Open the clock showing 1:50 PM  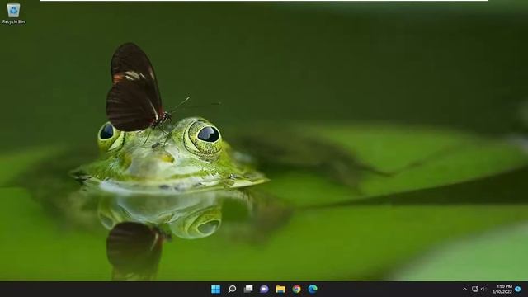pyautogui.click(x=502, y=289)
